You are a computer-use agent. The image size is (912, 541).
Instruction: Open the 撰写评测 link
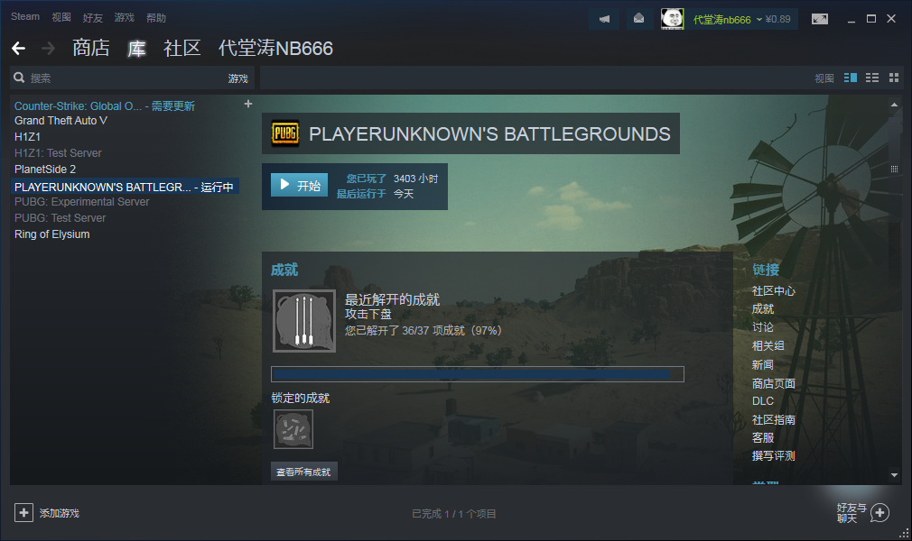(773, 455)
